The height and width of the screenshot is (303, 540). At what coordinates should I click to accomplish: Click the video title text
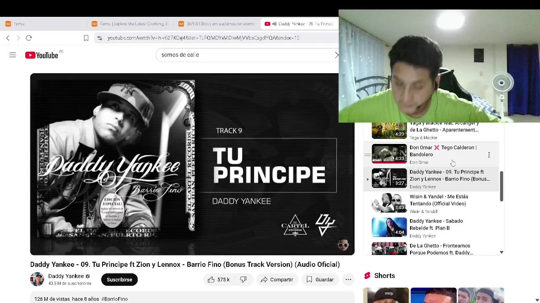pos(185,264)
